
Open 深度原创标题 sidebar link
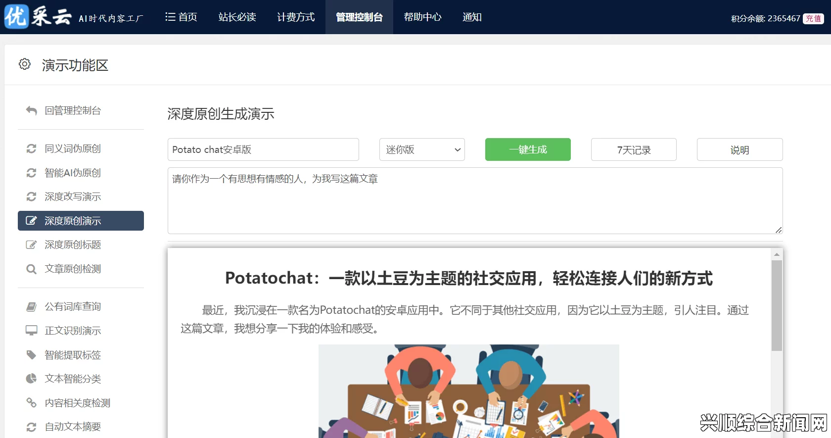click(x=73, y=244)
